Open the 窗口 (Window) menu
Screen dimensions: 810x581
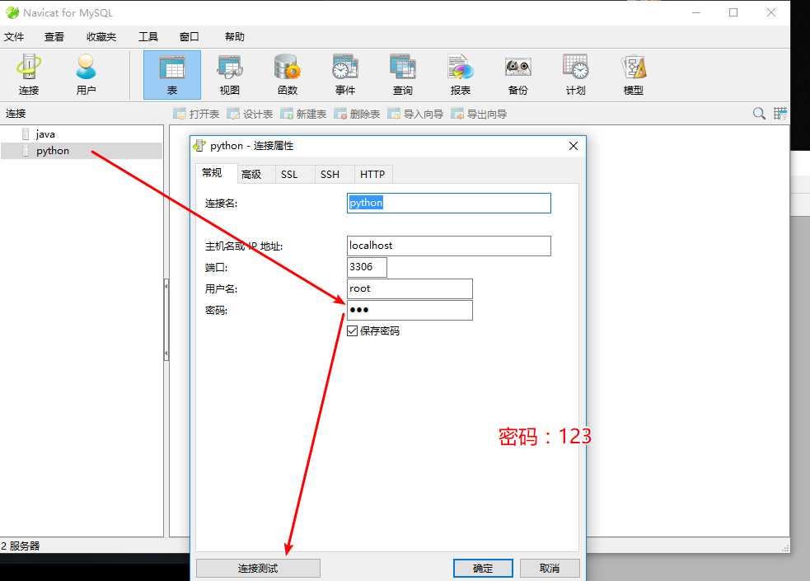[189, 36]
